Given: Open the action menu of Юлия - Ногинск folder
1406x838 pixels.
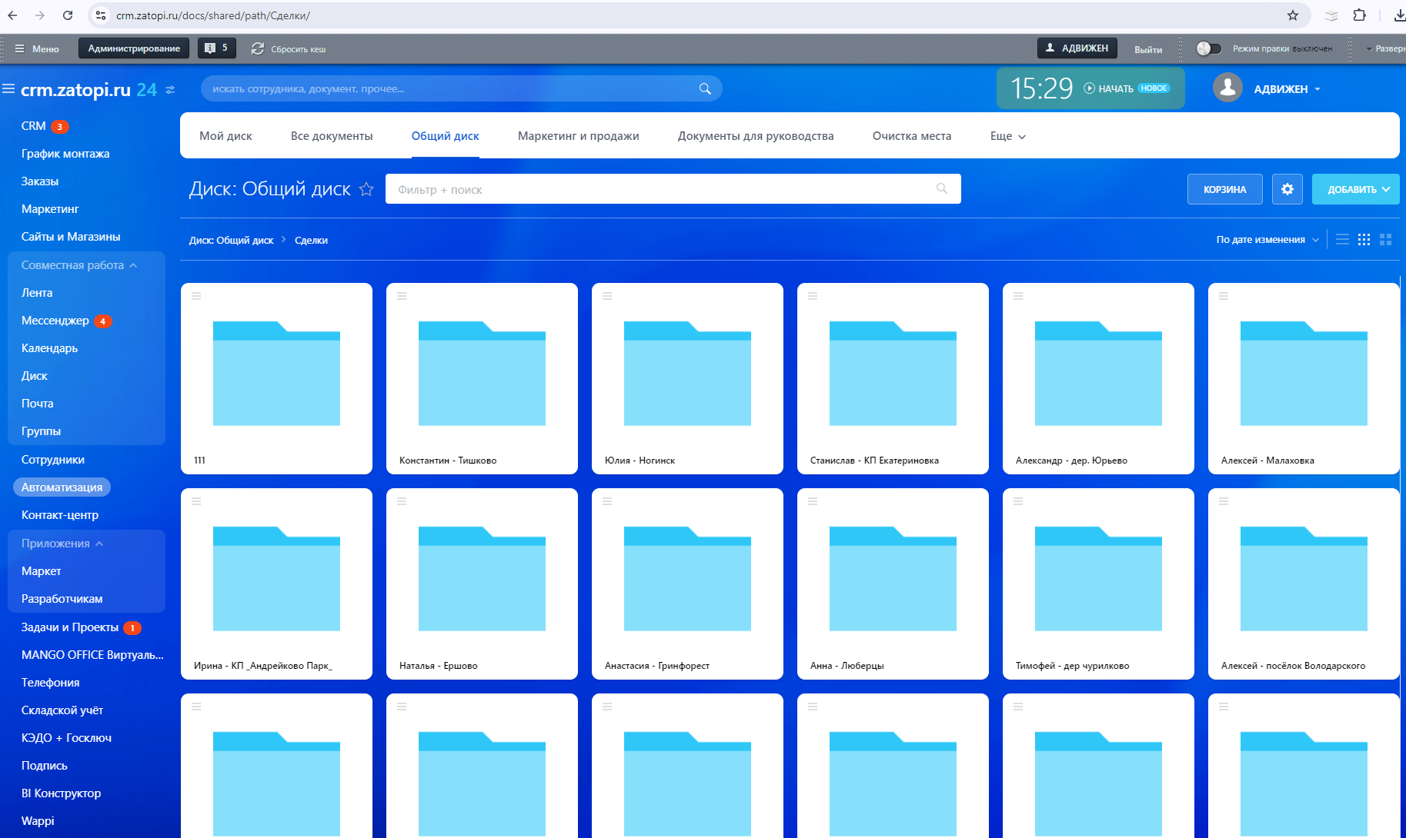Looking at the screenshot, I should (x=607, y=296).
